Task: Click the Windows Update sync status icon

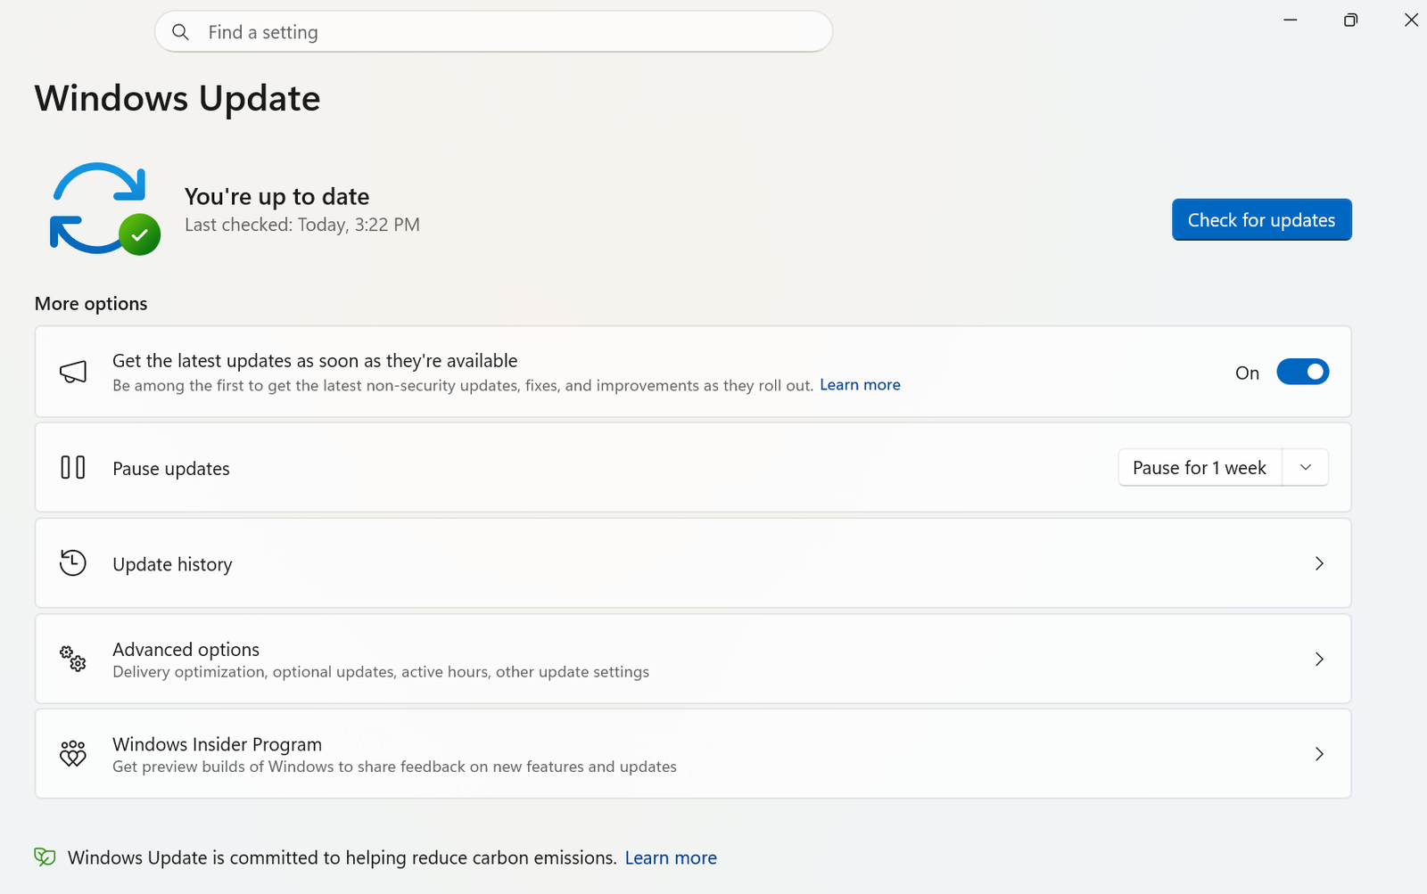Action: click(103, 209)
